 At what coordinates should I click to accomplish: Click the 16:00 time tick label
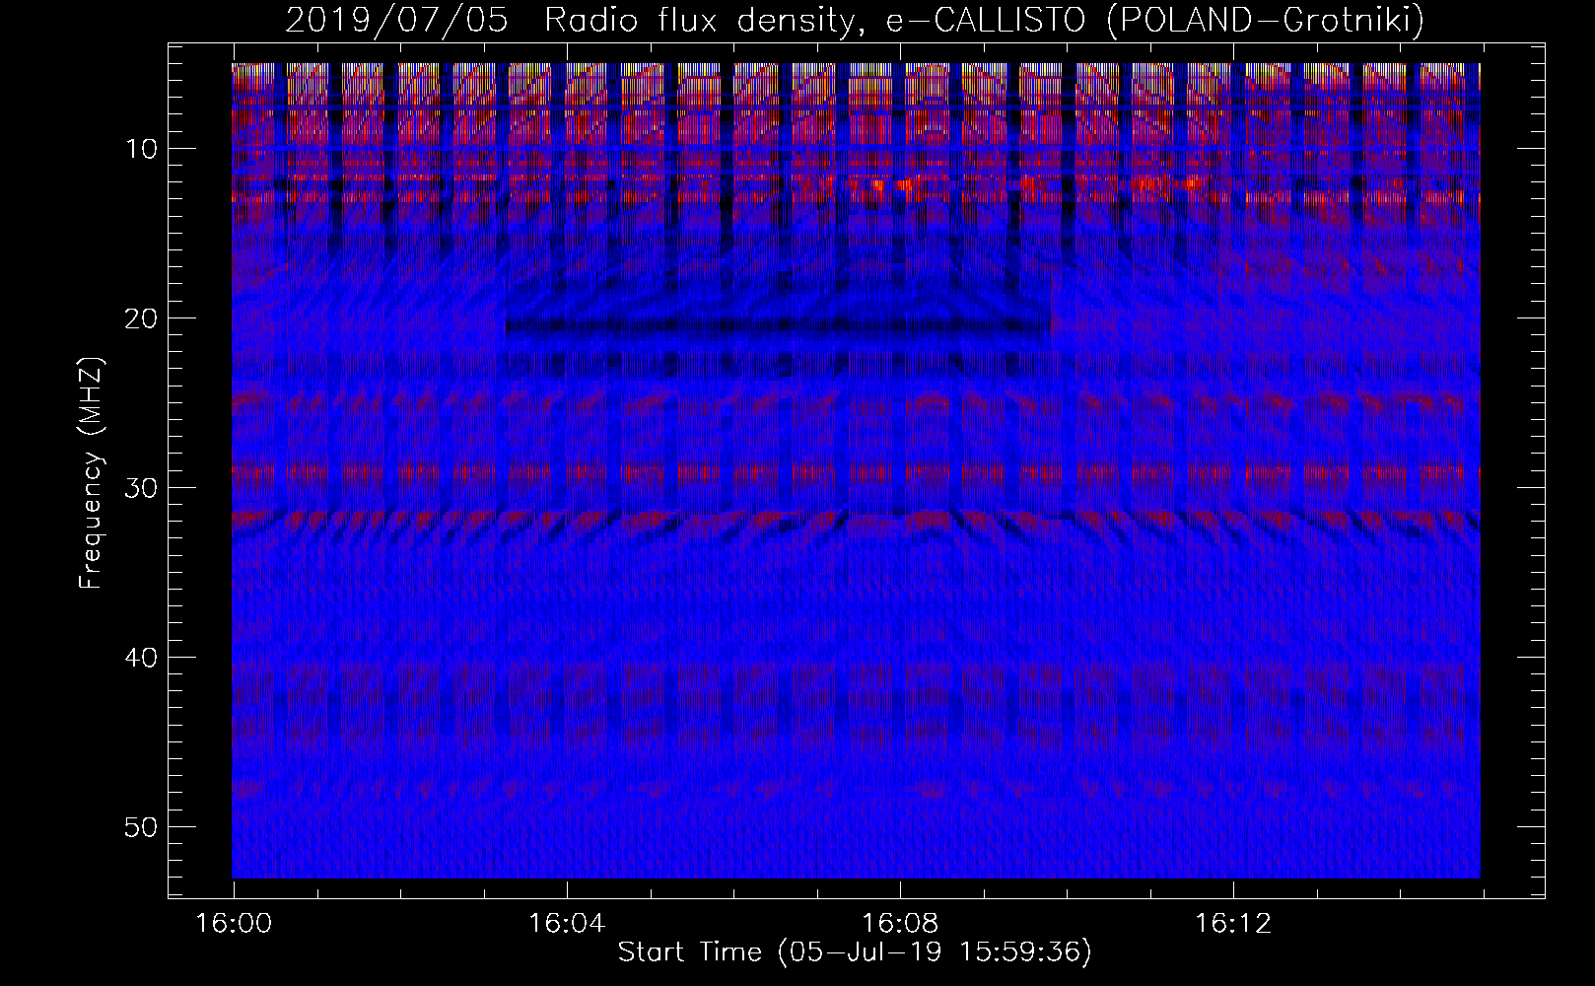point(234,923)
